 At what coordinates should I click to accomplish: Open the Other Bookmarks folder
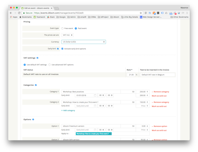180,17
